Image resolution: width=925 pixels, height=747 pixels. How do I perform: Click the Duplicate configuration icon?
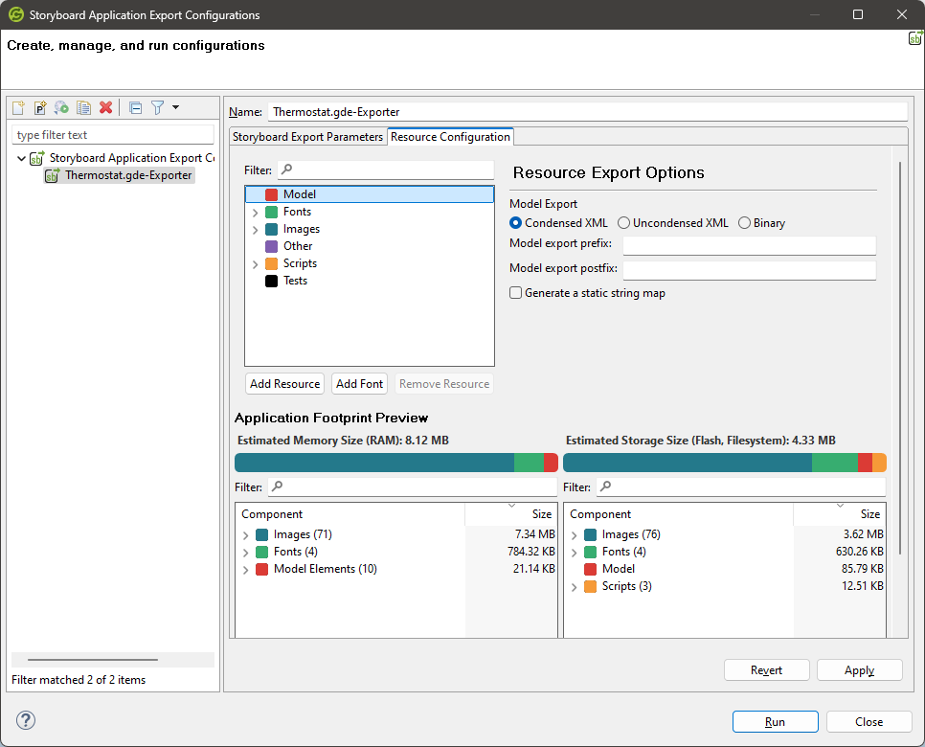tap(83, 107)
